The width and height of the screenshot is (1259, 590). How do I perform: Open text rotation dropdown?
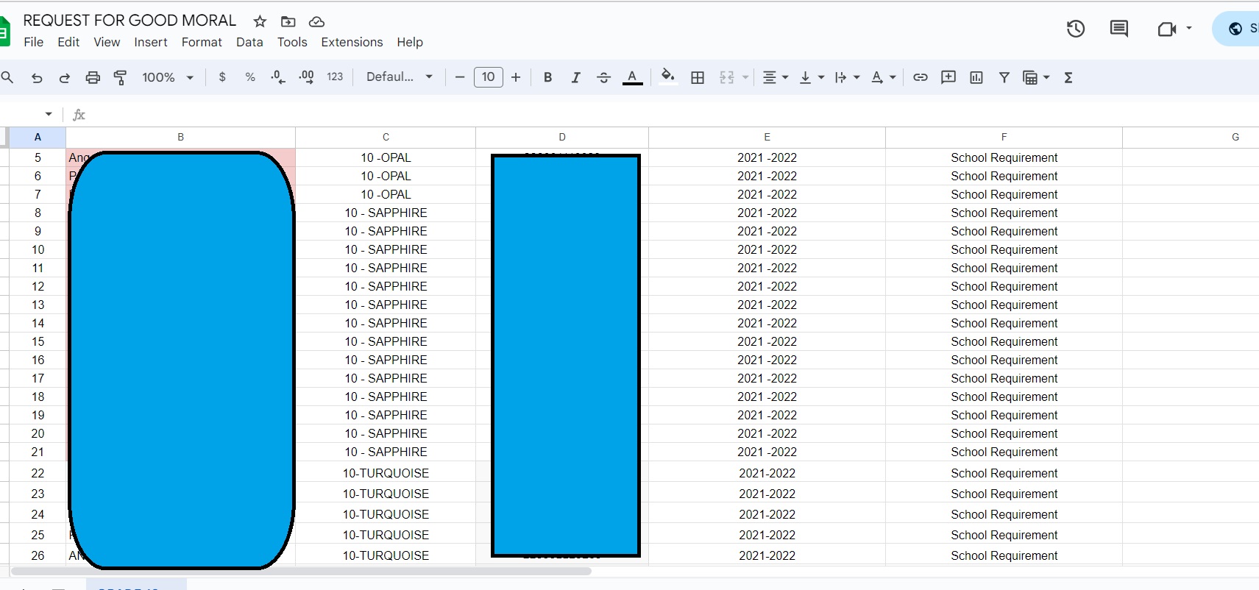884,77
